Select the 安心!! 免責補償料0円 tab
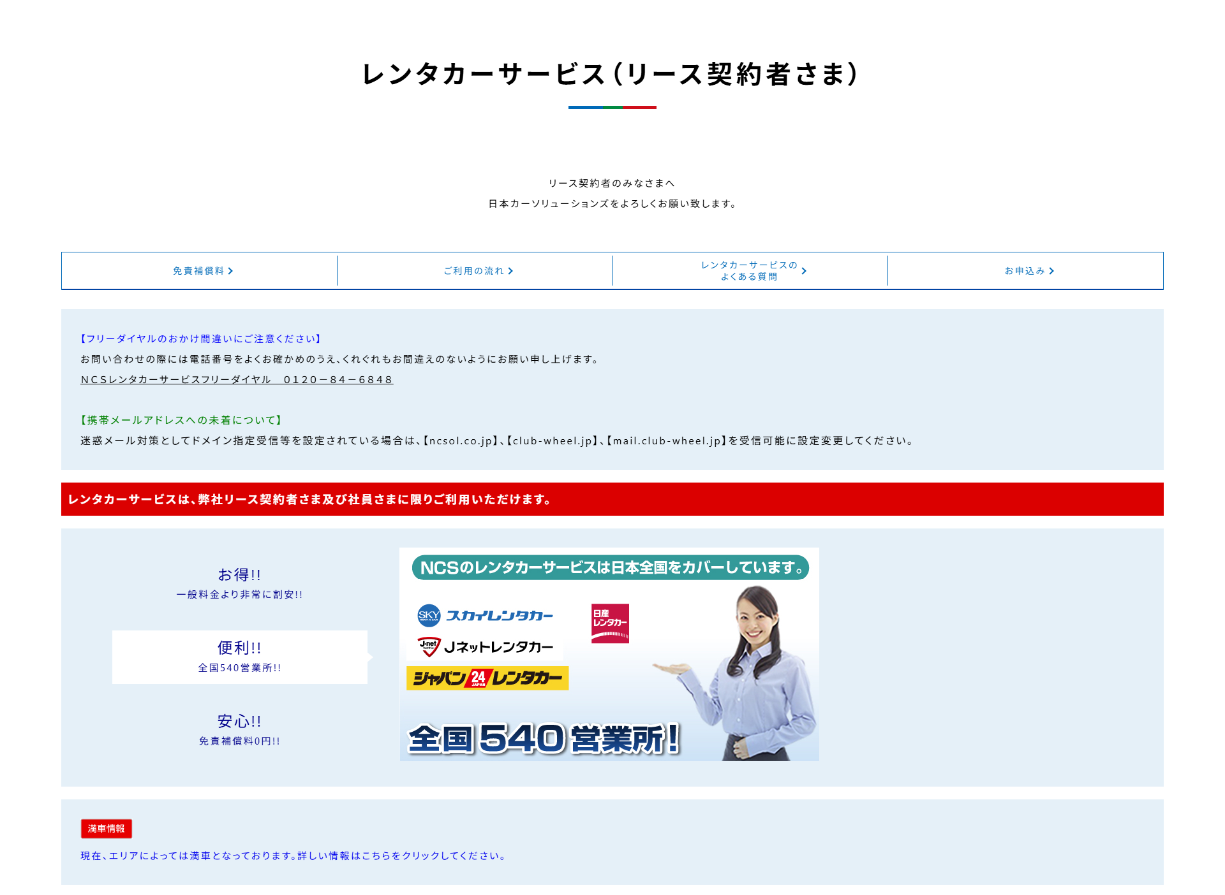 [239, 731]
